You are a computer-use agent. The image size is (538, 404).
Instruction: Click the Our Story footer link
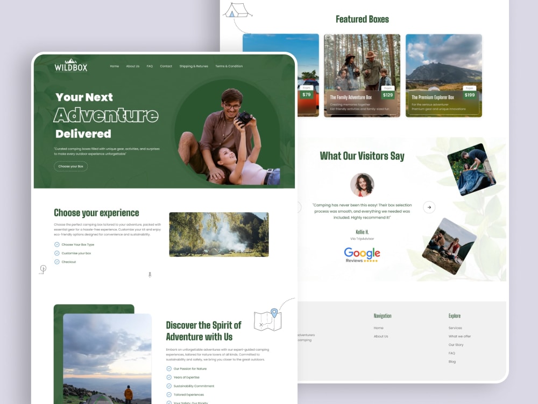(456, 345)
